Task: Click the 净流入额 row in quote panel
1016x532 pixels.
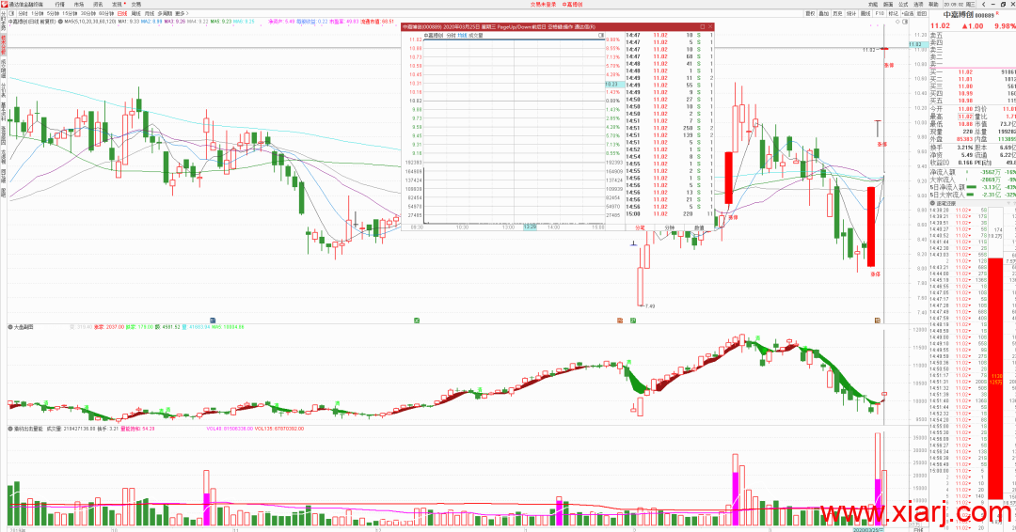Action: point(972,172)
